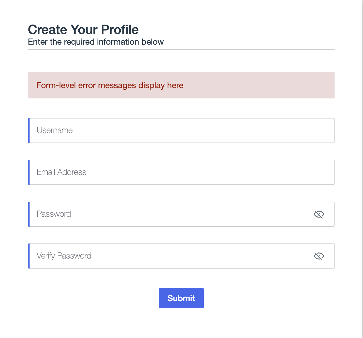Viewport: 363px width, 338px height.
Task: Click the "Verify Password" placeholder text
Action: 64,256
